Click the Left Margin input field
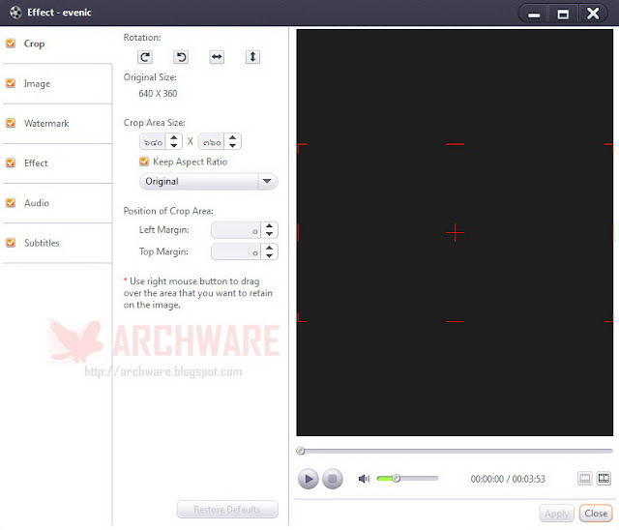Viewport: 619px width, 530px height. [236, 230]
